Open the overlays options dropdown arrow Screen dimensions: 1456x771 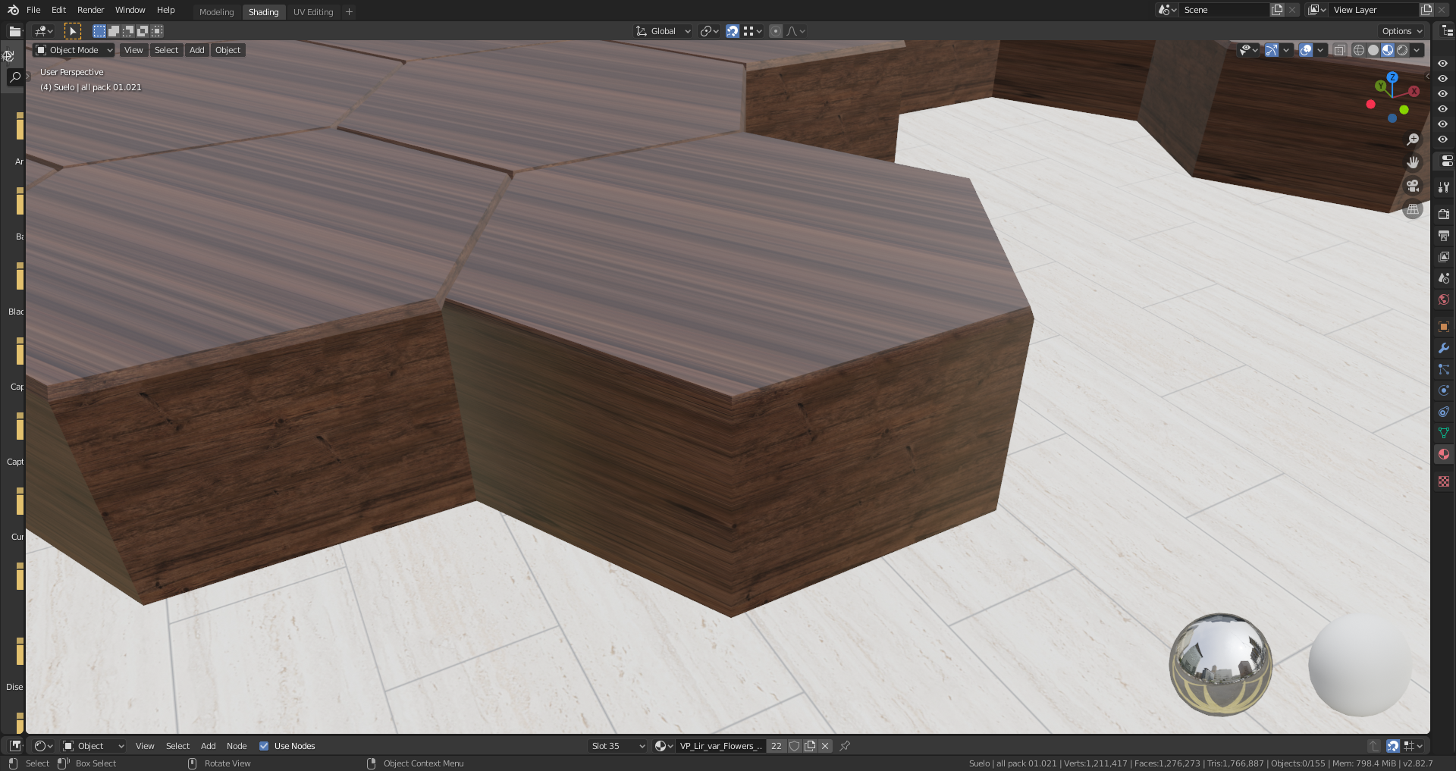1320,50
